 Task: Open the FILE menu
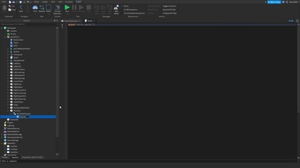(x=4, y=2)
